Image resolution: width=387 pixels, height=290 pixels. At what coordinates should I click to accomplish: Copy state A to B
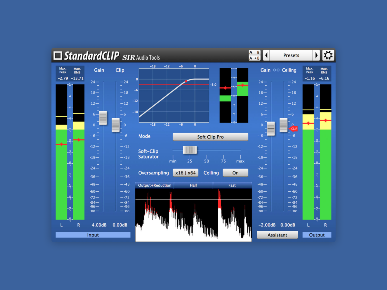tap(254, 58)
